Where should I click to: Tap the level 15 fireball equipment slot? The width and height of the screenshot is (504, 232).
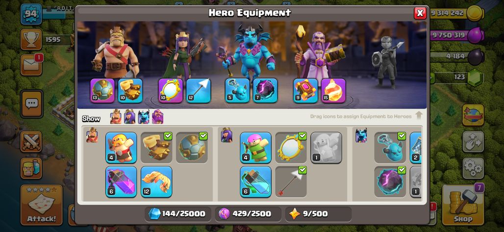333,91
